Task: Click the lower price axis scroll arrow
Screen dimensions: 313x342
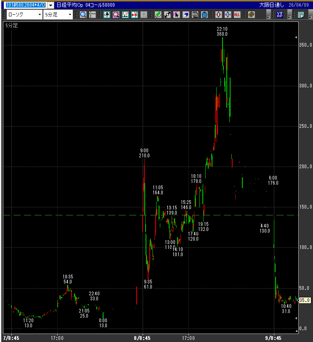Action: pos(296,318)
